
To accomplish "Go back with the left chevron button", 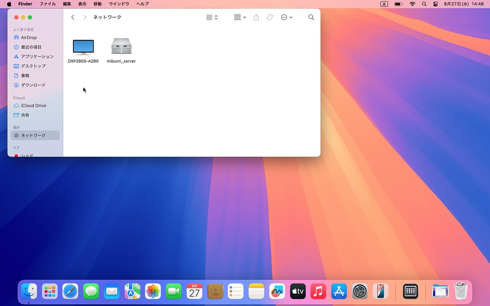I will (x=73, y=17).
